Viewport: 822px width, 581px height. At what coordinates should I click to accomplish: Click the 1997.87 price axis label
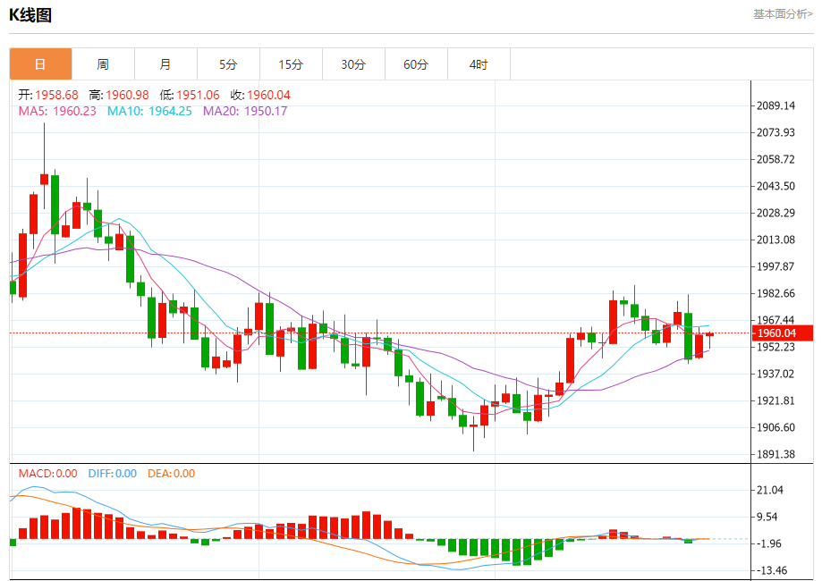tap(775, 266)
